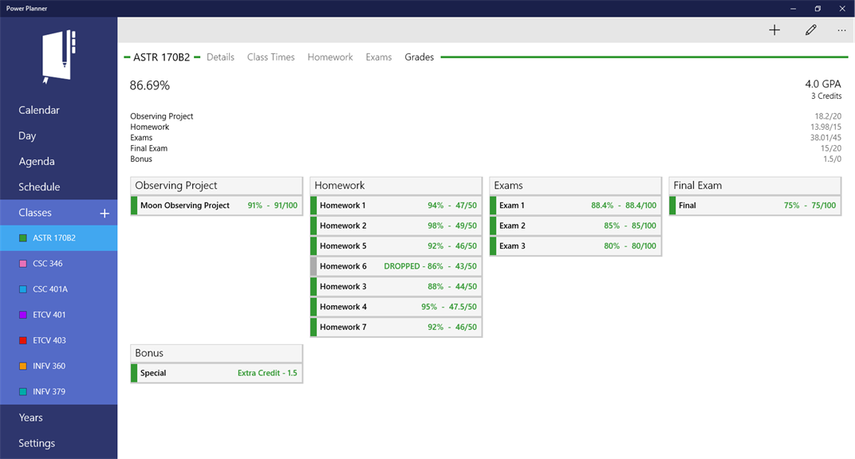Select the edit pencil icon

(x=810, y=29)
